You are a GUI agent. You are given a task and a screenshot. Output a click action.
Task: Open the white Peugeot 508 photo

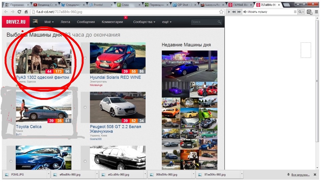[x=118, y=107]
